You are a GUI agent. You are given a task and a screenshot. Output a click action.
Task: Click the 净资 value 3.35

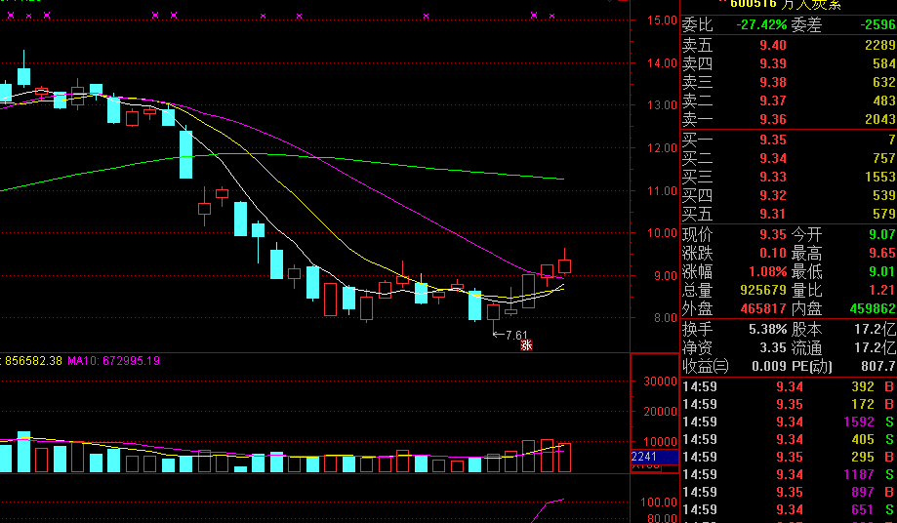773,347
